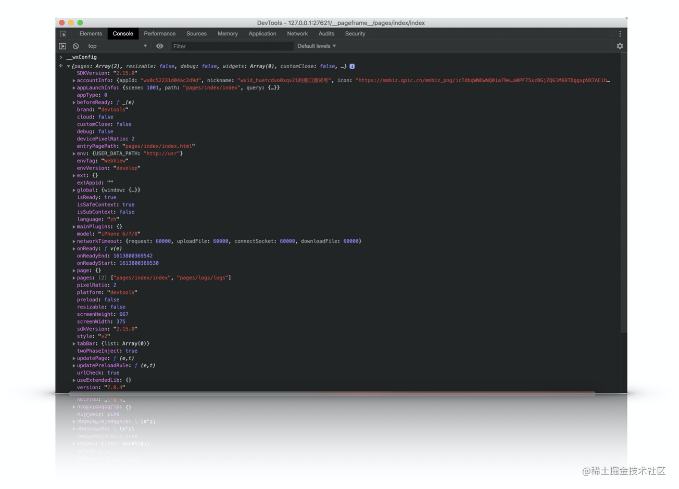Click the icon URL string in accountInfo
This screenshot has width=679, height=489.
click(482, 81)
